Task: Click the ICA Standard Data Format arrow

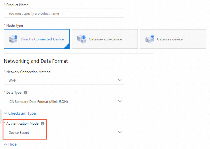Action: click(x=120, y=101)
